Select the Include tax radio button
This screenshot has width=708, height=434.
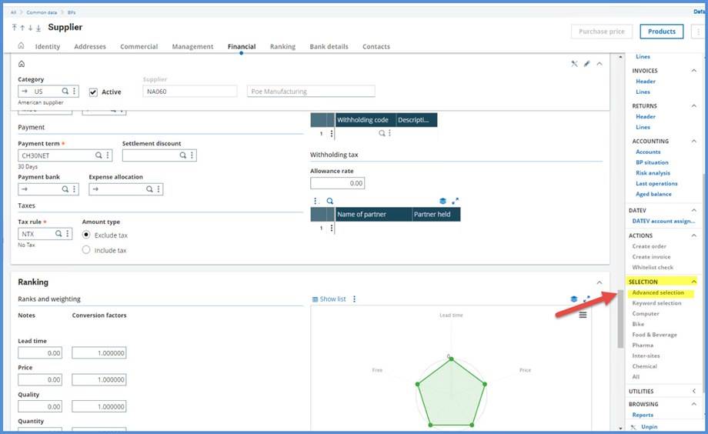[x=86, y=250]
